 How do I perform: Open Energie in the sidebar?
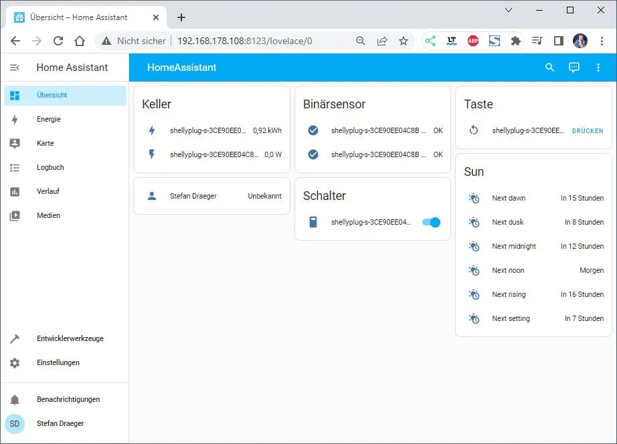[x=49, y=119]
